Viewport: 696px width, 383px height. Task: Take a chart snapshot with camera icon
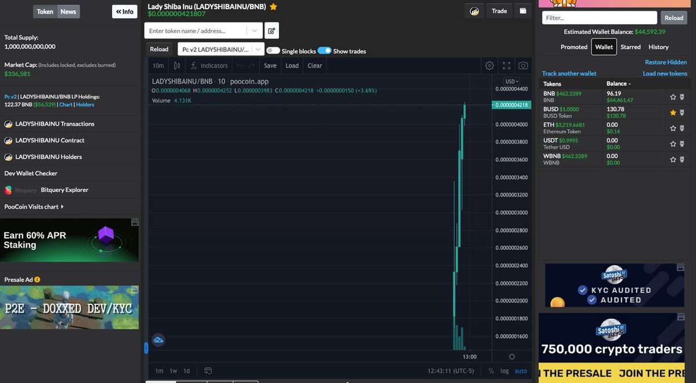coord(523,65)
